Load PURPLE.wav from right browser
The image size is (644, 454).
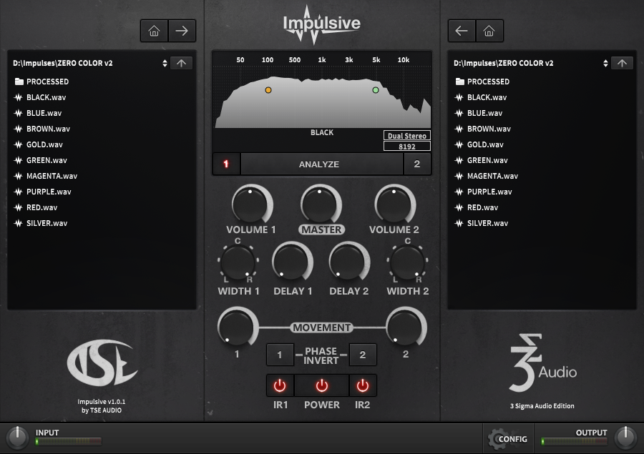point(483,192)
